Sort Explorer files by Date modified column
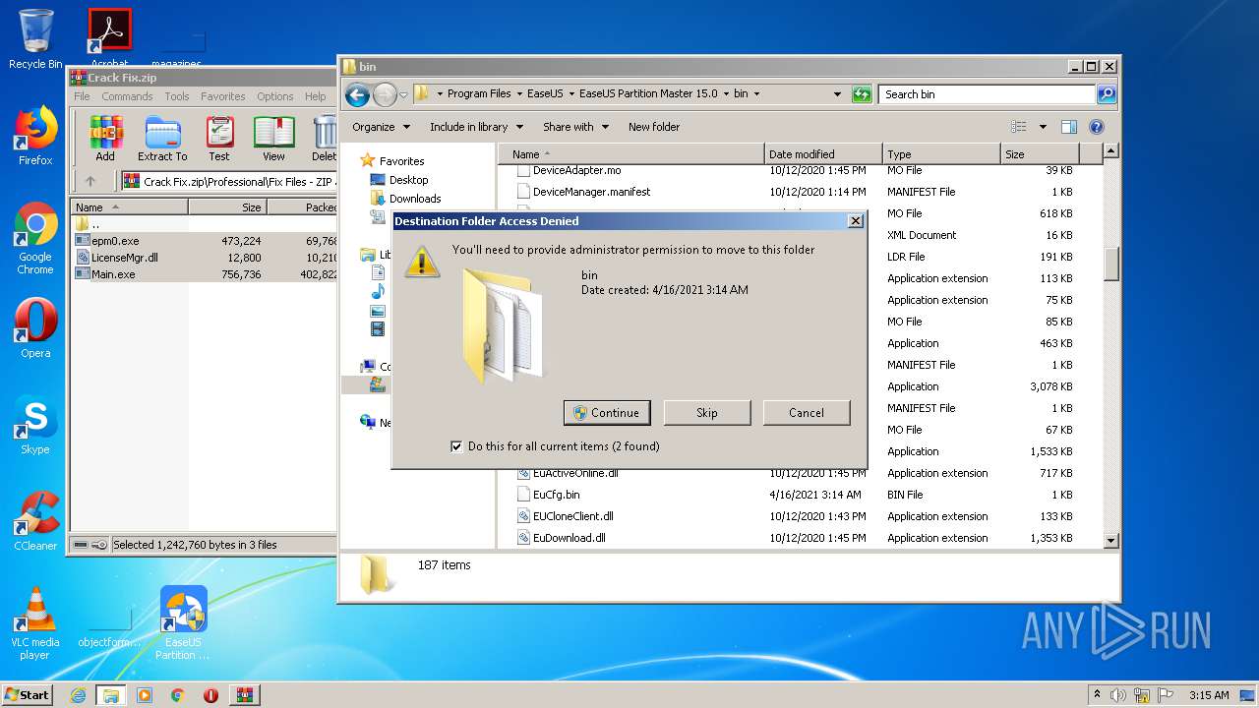The image size is (1259, 708). 823,154
